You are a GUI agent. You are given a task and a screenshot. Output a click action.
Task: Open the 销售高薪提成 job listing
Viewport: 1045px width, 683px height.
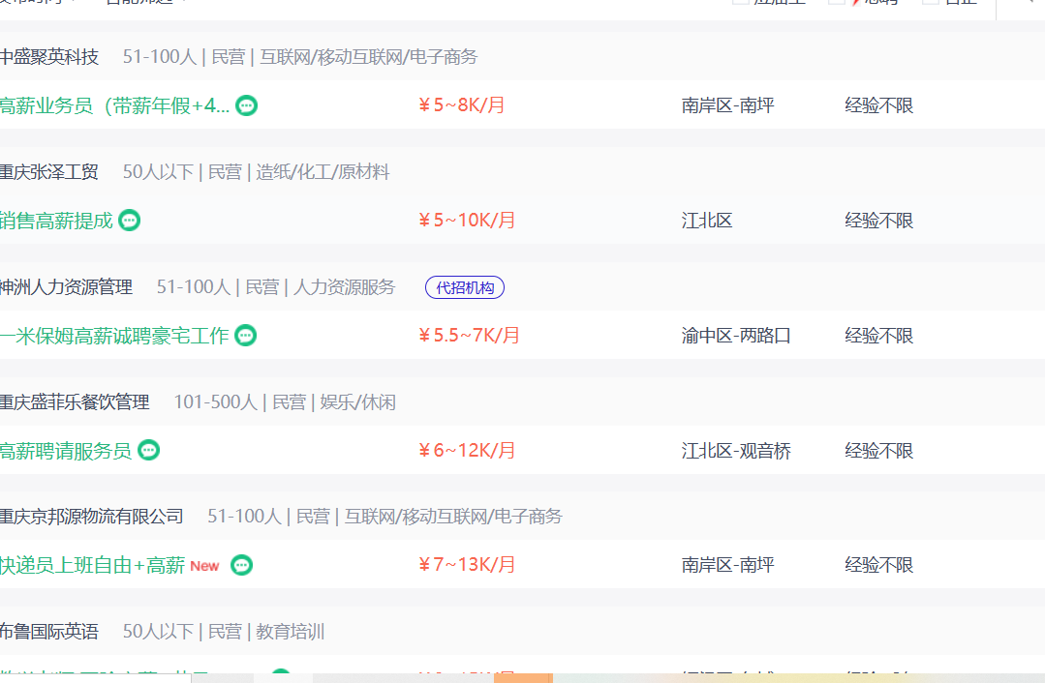coord(56,221)
